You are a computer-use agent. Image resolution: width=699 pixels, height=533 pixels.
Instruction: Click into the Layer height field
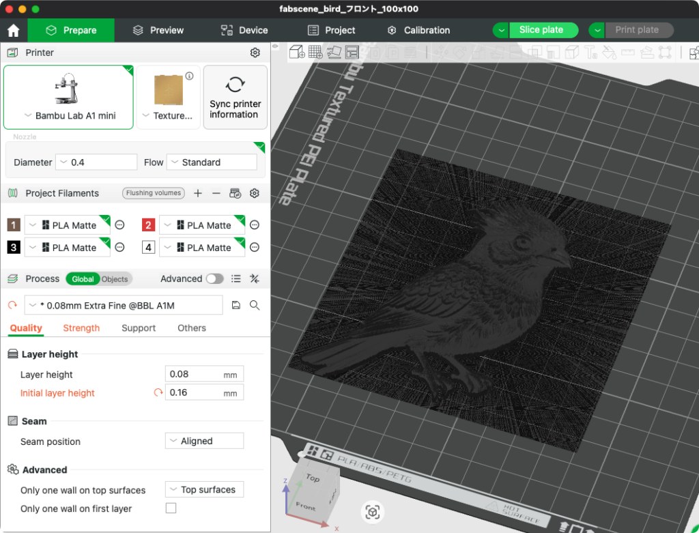pos(204,374)
